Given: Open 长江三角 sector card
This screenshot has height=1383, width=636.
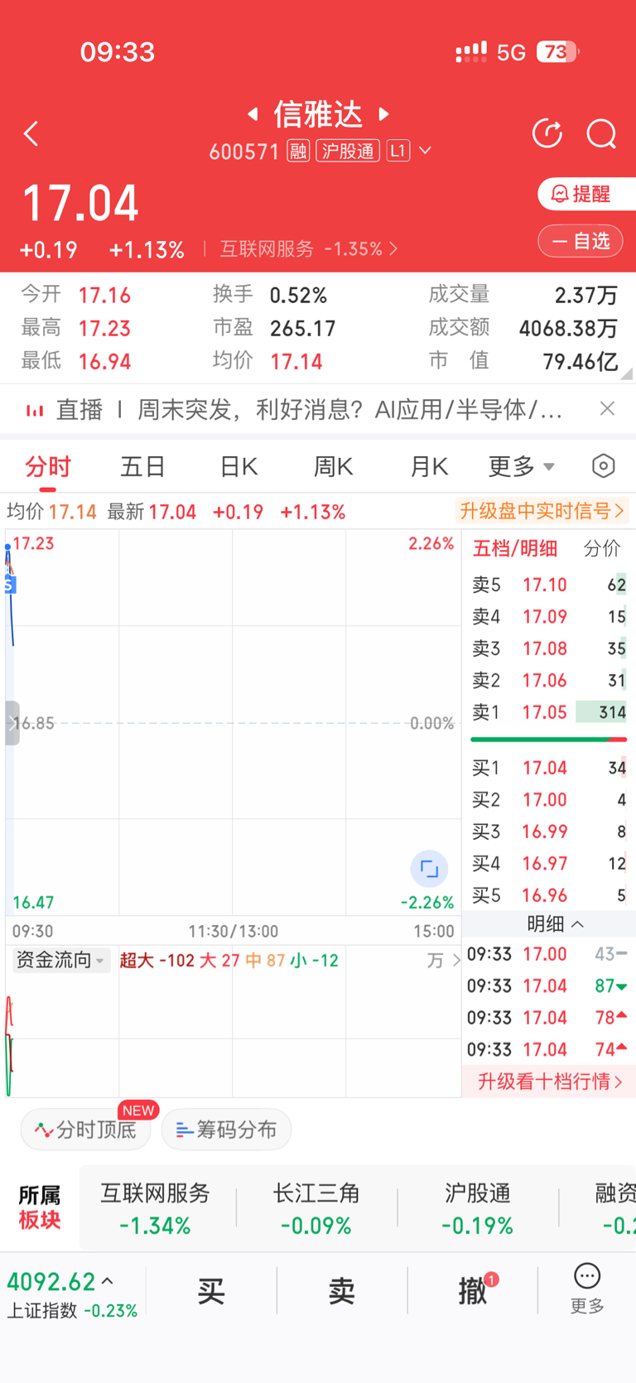Looking at the screenshot, I should click(316, 1208).
